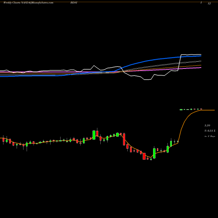Click the 'in 2 Days' label
The image size is (218, 218).
pyautogui.click(x=210, y=136)
